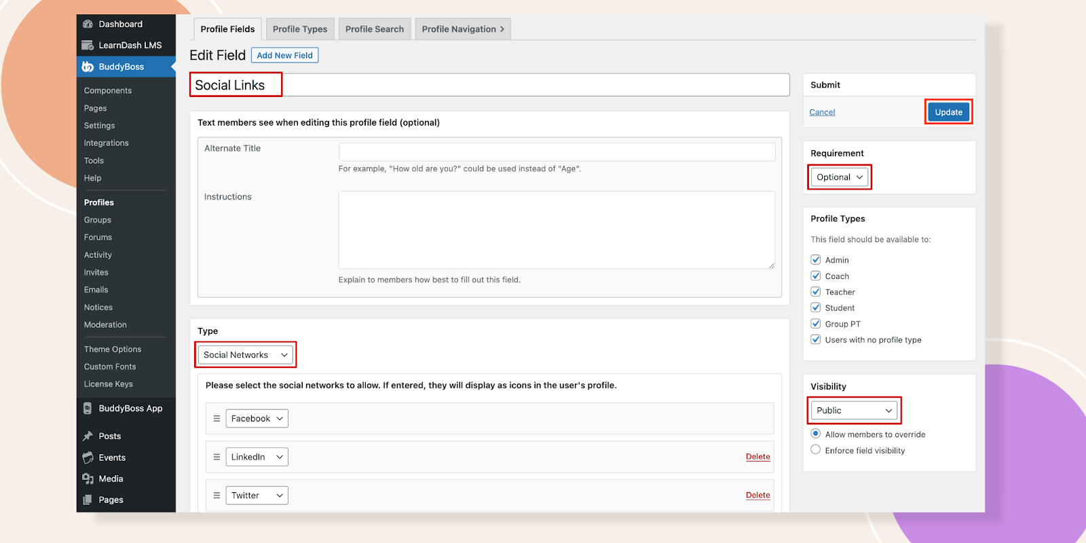Open Tools menu item
1086x543 pixels.
[94, 161]
